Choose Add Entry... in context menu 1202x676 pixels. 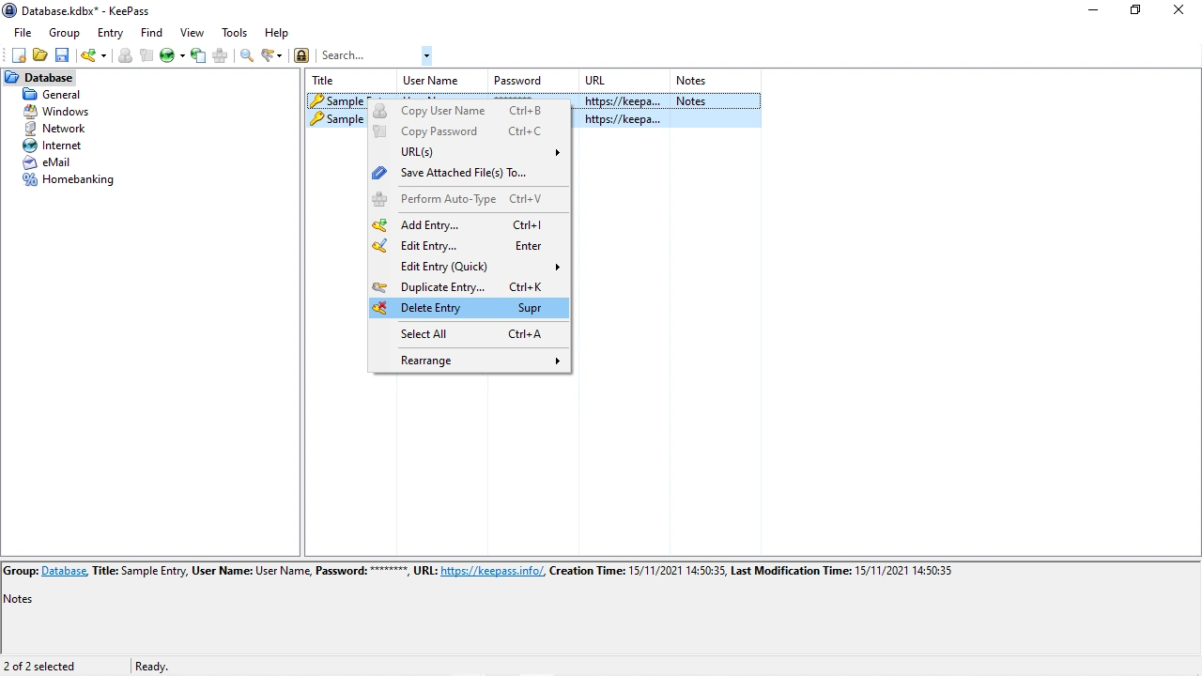tap(469, 225)
